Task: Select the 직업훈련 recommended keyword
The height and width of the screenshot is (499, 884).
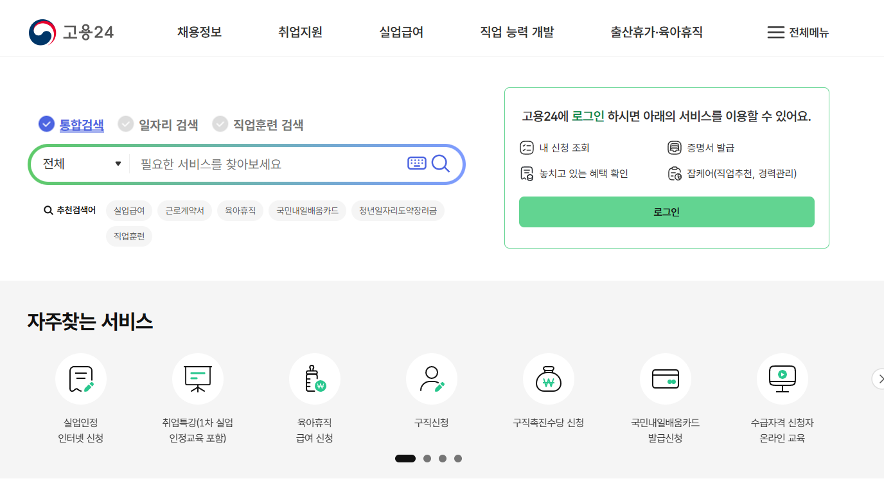Action: tap(129, 236)
